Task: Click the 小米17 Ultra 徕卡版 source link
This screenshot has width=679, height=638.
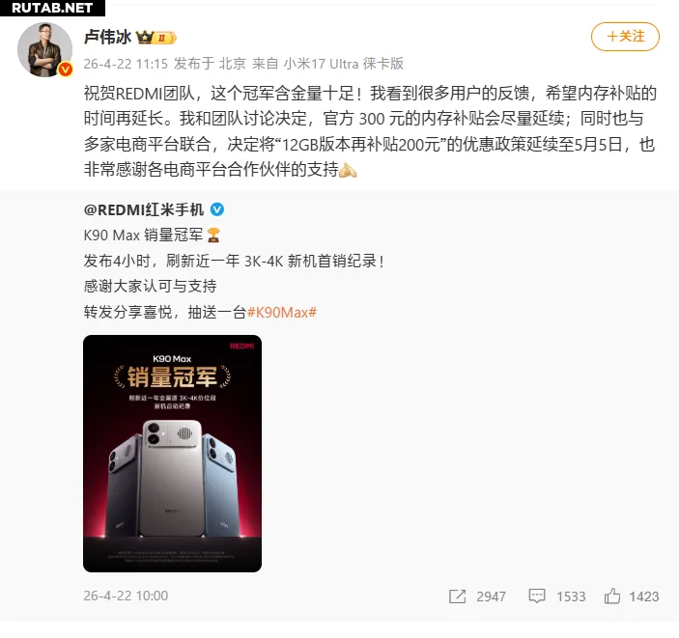Action: point(344,64)
